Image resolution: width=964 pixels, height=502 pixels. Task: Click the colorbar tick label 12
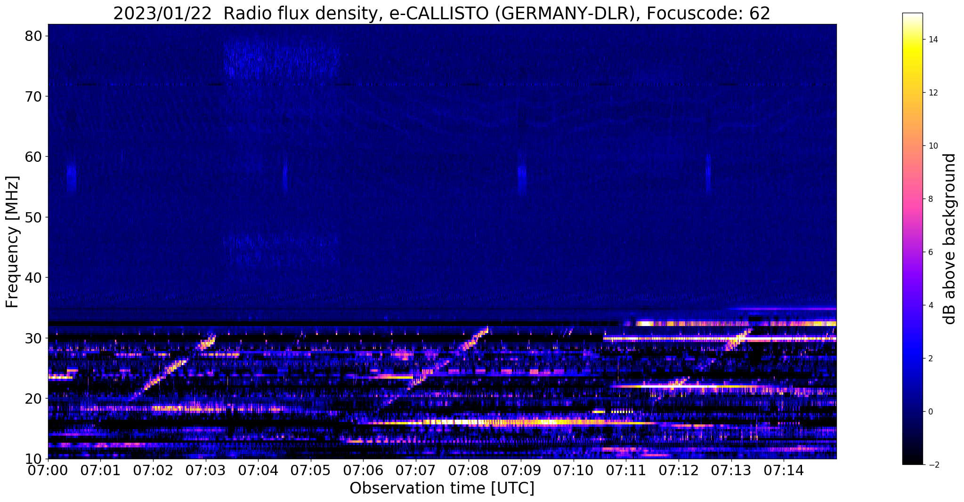point(932,93)
